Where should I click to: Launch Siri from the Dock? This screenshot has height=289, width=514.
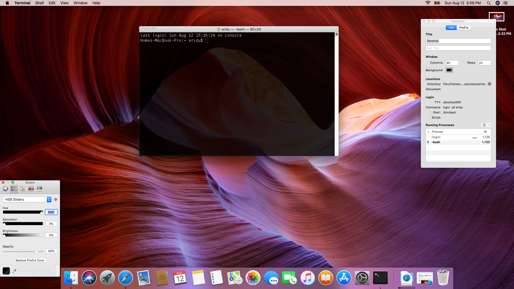pyautogui.click(x=89, y=278)
